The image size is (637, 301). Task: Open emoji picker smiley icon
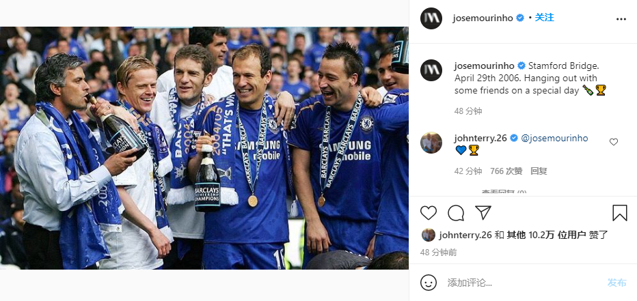click(428, 283)
